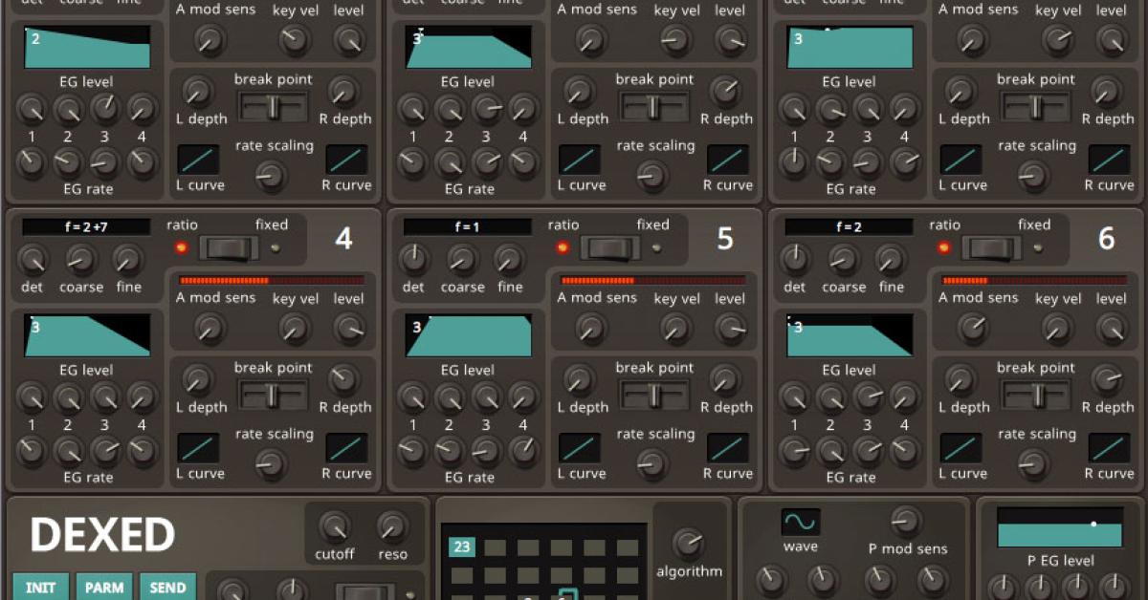The image size is (1148, 600).
Task: Click the reso knob
Action: pos(390,527)
